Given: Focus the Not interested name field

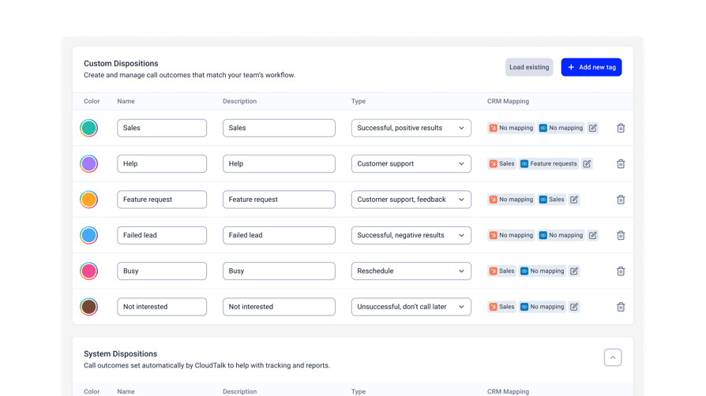Looking at the screenshot, I should tap(162, 307).
